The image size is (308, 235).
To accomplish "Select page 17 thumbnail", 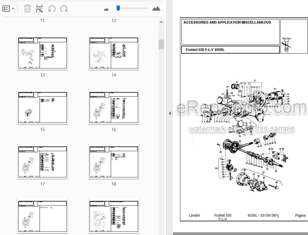I will (x=43, y=161).
